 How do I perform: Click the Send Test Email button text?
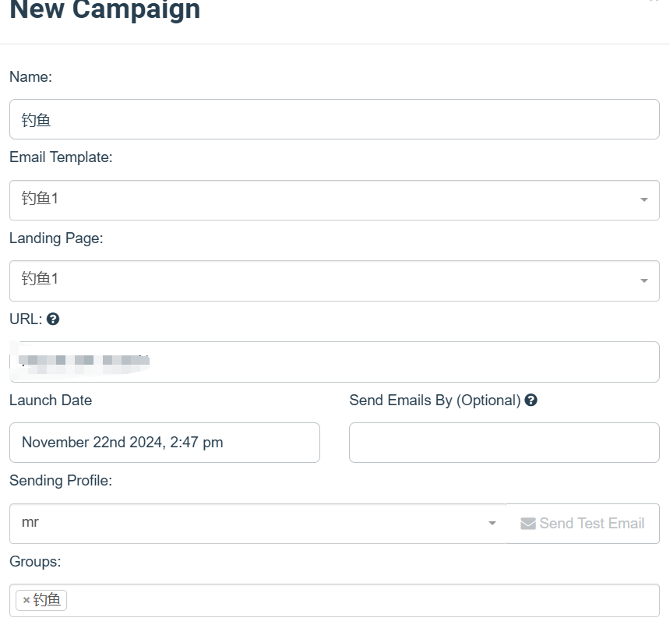pyautogui.click(x=592, y=523)
